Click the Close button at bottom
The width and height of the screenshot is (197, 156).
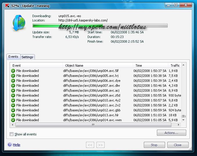[178, 145]
